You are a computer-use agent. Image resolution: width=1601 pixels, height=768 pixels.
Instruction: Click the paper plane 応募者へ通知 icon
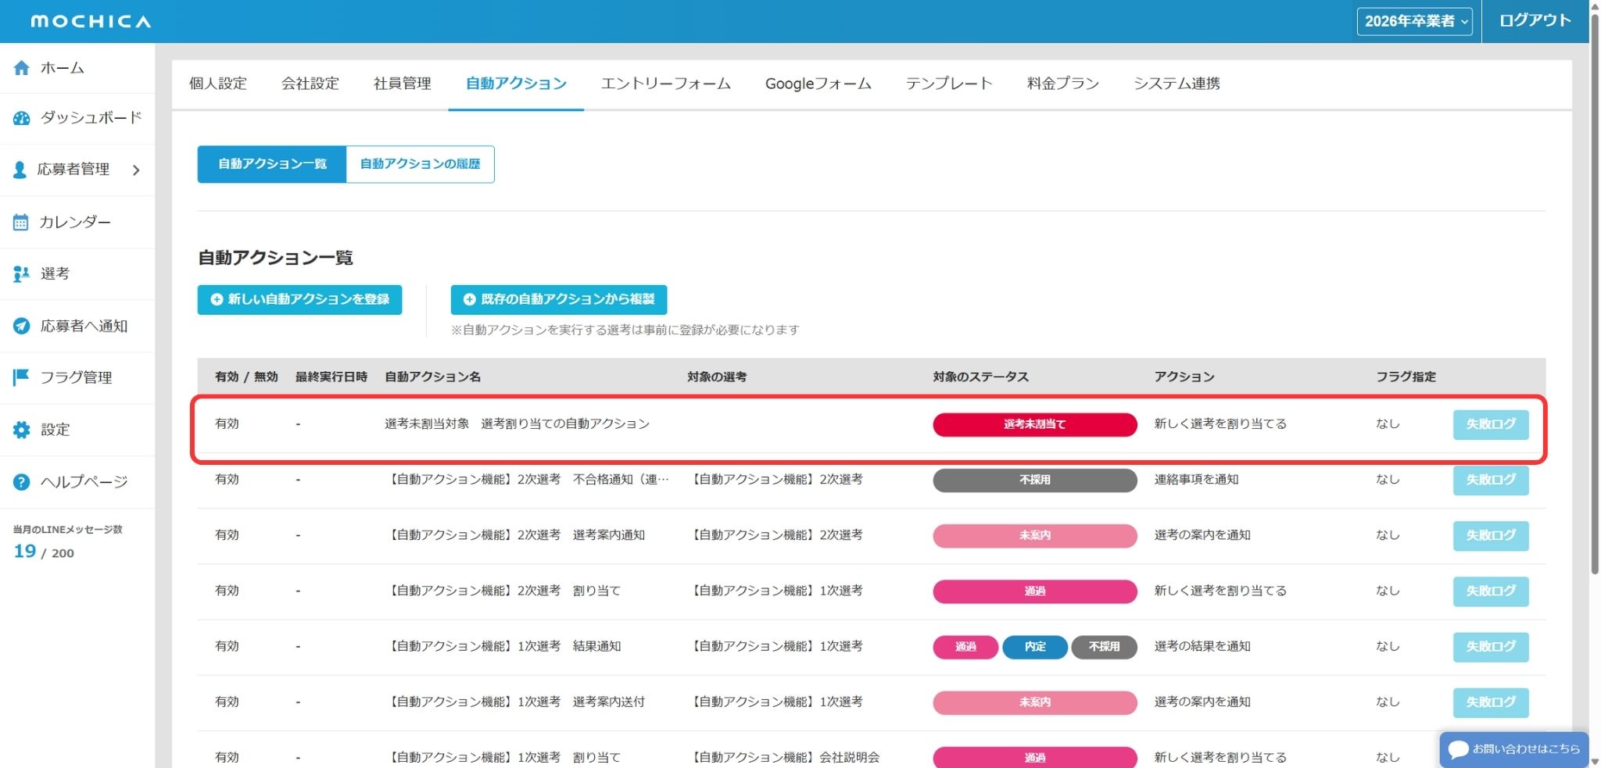21,326
